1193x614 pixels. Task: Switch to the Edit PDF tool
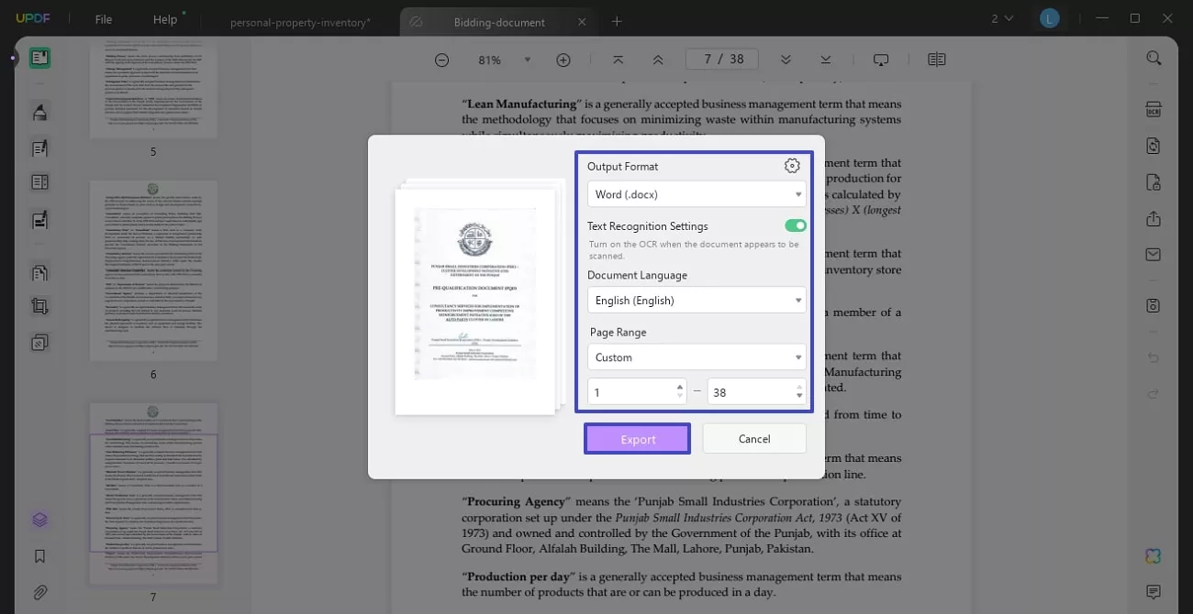pyautogui.click(x=39, y=148)
